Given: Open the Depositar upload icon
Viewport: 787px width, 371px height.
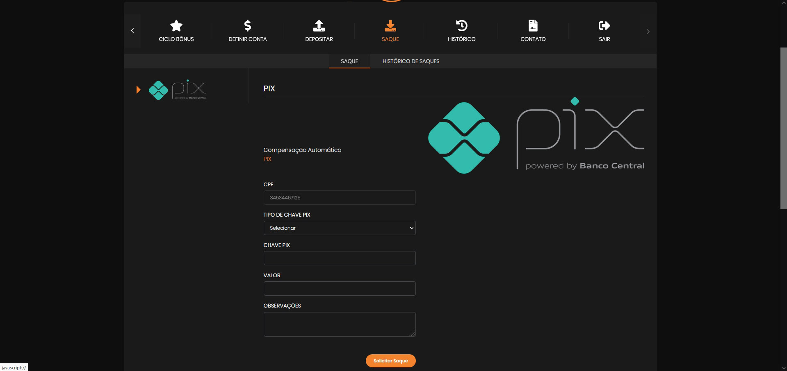Looking at the screenshot, I should click(x=319, y=26).
